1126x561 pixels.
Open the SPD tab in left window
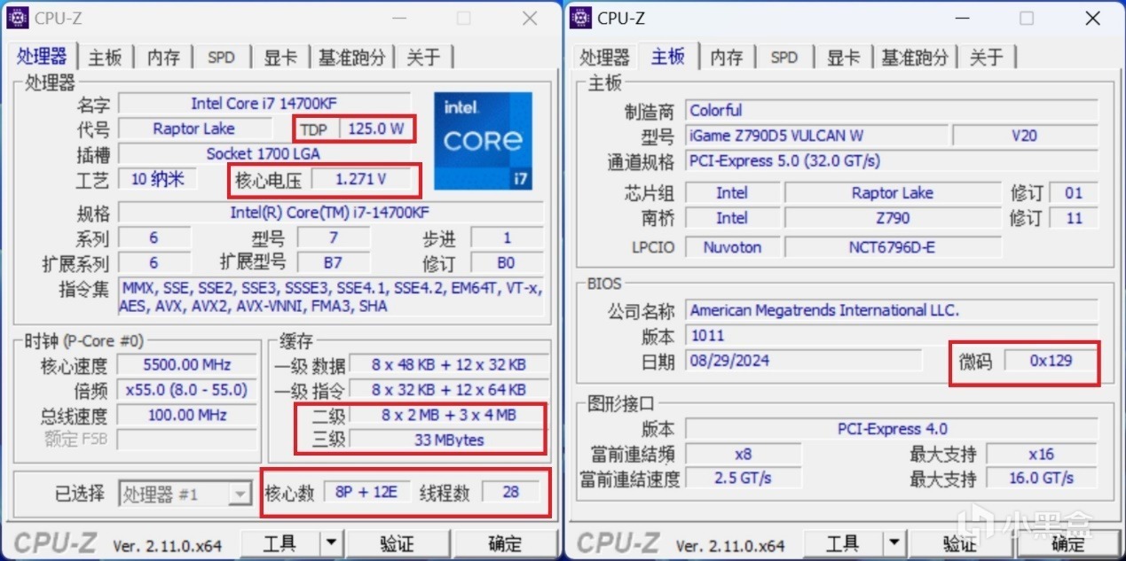(221, 58)
